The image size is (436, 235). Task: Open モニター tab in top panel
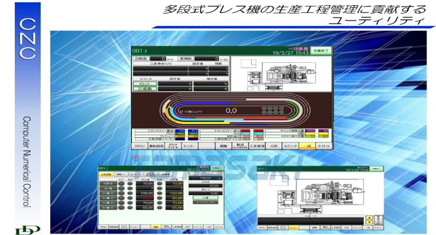click(189, 145)
